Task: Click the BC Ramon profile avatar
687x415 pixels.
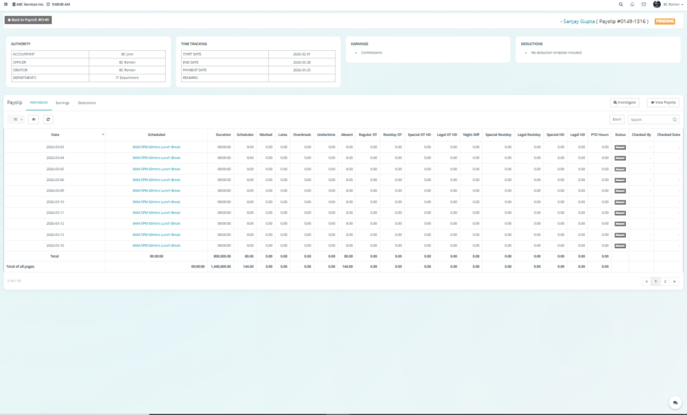Action: [x=657, y=4]
